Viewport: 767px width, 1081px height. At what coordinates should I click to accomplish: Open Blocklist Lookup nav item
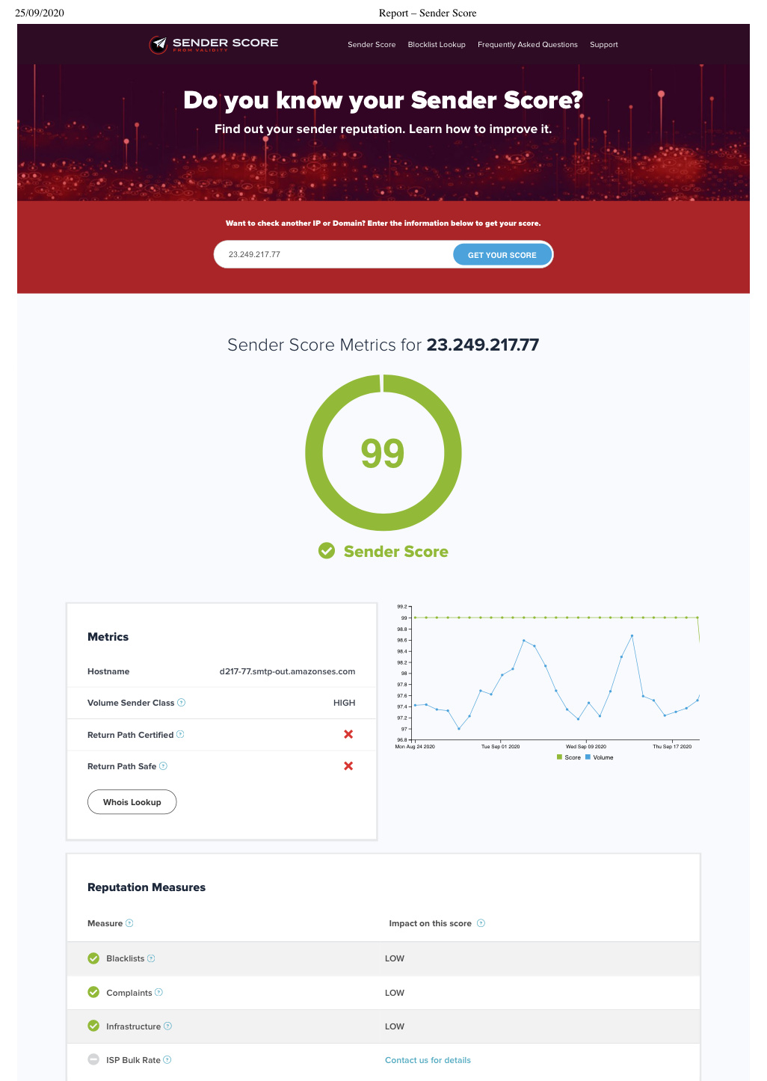[x=437, y=45]
